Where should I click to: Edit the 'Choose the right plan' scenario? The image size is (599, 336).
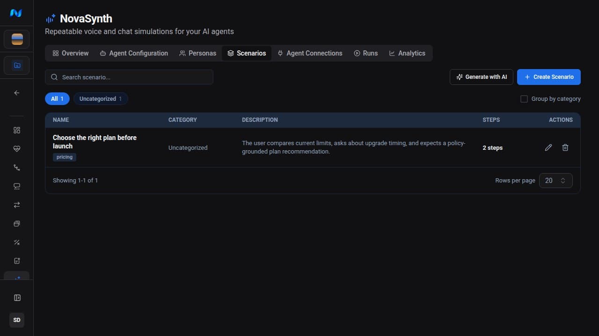[x=548, y=147]
